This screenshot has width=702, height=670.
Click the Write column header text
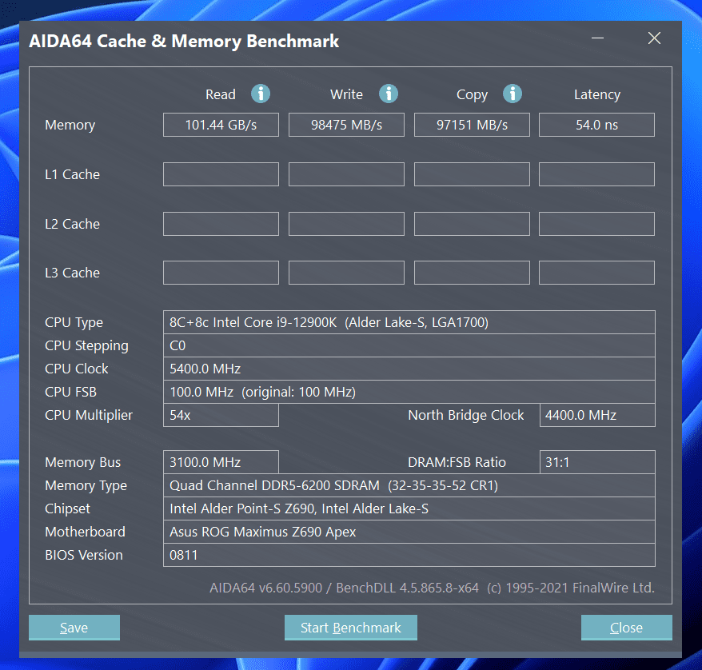pyautogui.click(x=346, y=94)
